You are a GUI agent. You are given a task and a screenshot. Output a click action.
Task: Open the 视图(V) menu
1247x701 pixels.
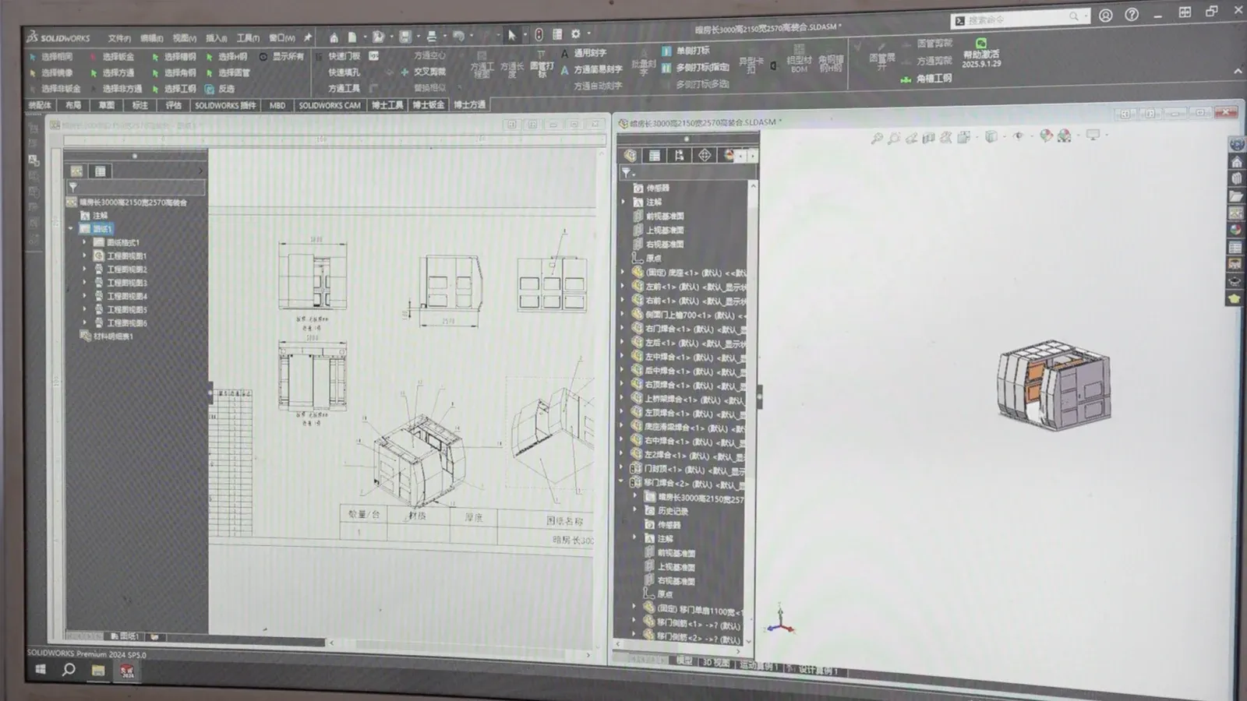click(x=185, y=38)
